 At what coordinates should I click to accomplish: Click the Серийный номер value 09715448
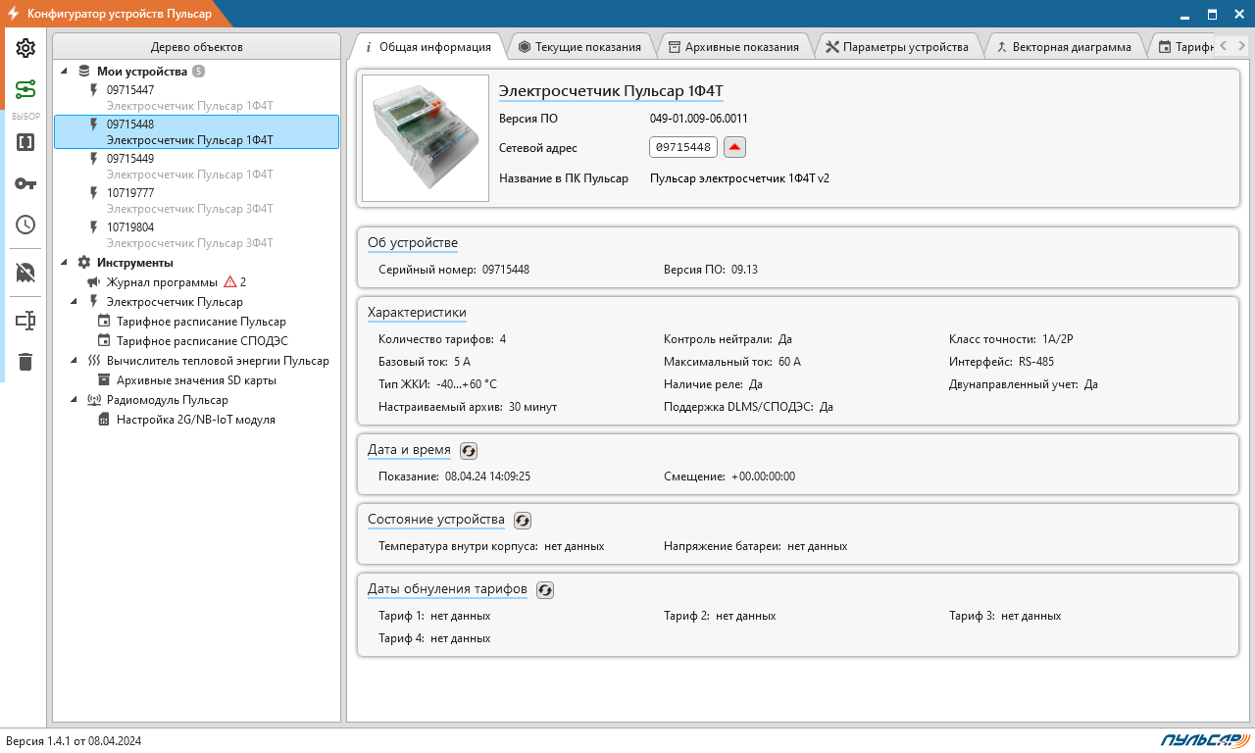click(x=506, y=270)
